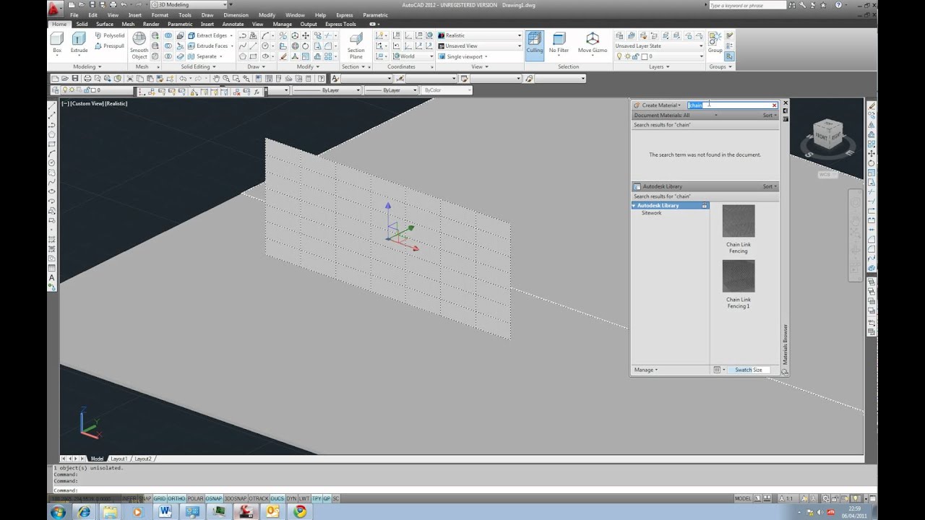Select the Autodesk Library tree node
The width and height of the screenshot is (925, 520).
[670, 205]
